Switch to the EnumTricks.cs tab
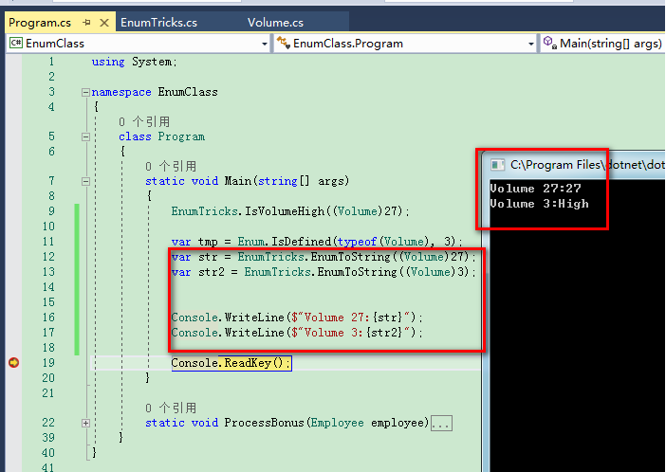The height and width of the screenshot is (472, 666). point(158,23)
